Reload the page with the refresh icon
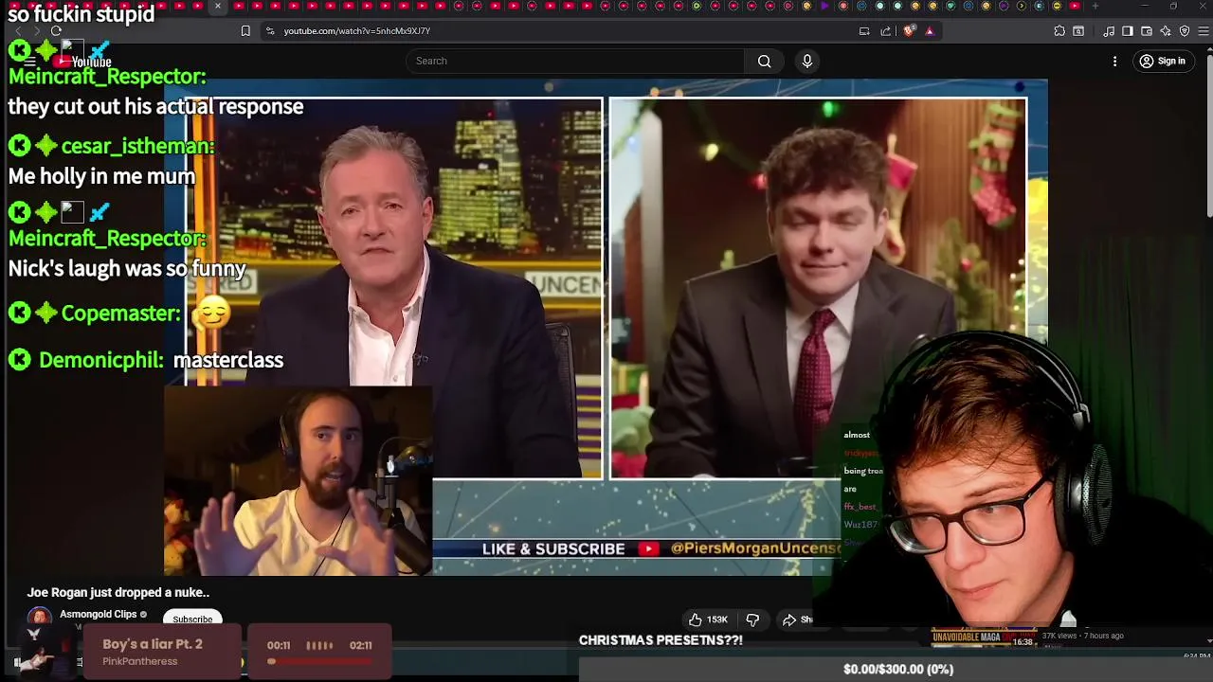 56,31
